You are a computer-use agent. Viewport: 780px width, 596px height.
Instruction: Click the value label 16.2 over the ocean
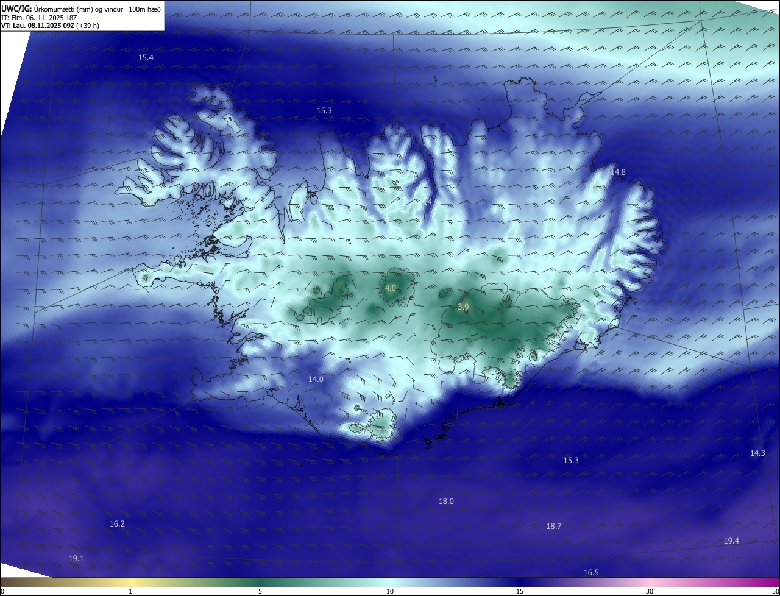(117, 523)
